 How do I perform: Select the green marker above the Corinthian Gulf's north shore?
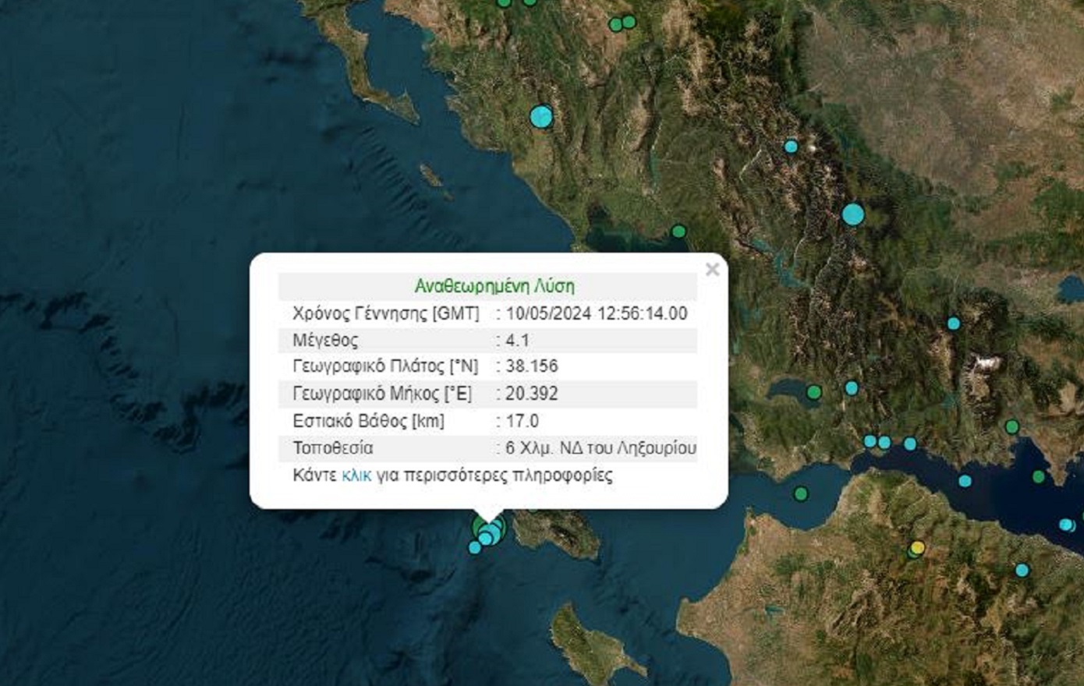tap(1011, 426)
